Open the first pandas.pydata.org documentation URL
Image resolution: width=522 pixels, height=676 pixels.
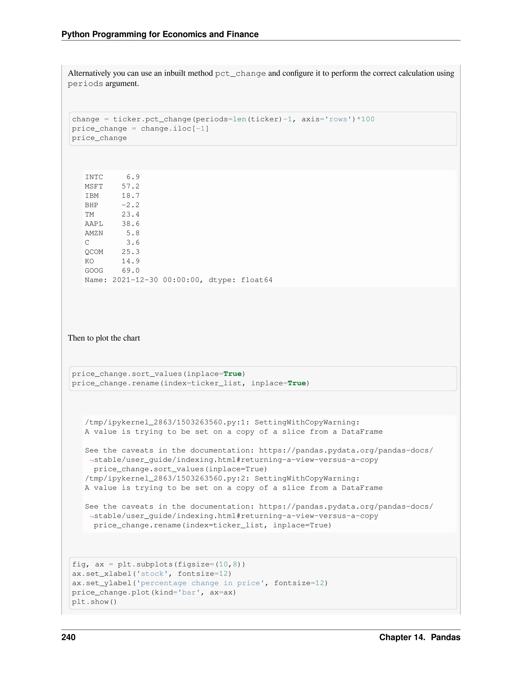click(346, 450)
